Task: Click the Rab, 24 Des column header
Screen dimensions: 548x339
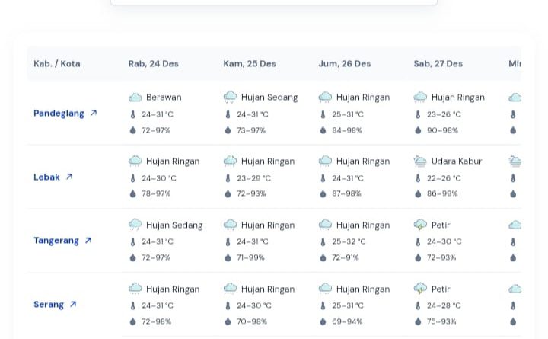Action: [153, 64]
